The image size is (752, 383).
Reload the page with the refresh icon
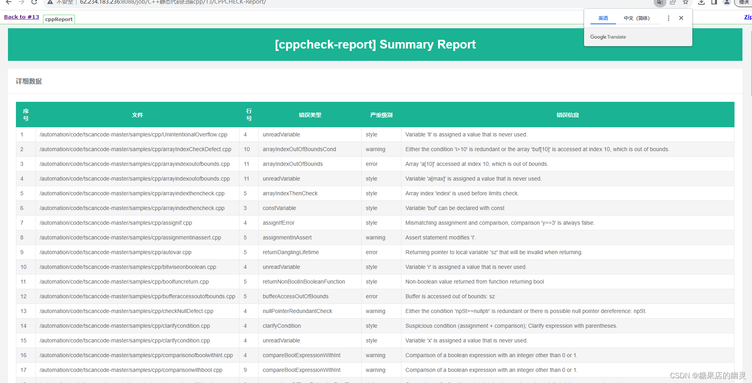34,2
